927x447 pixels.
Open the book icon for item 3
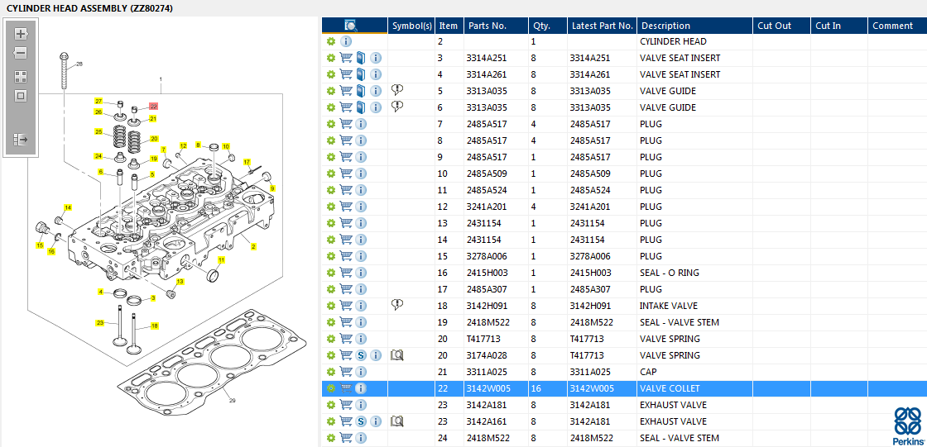(361, 58)
